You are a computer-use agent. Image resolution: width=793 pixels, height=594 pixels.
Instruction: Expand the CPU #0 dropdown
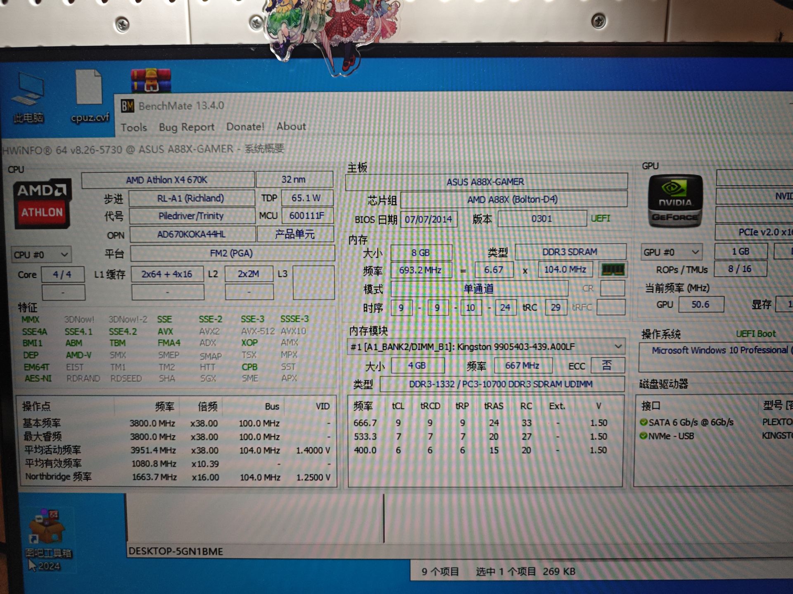pos(41,255)
